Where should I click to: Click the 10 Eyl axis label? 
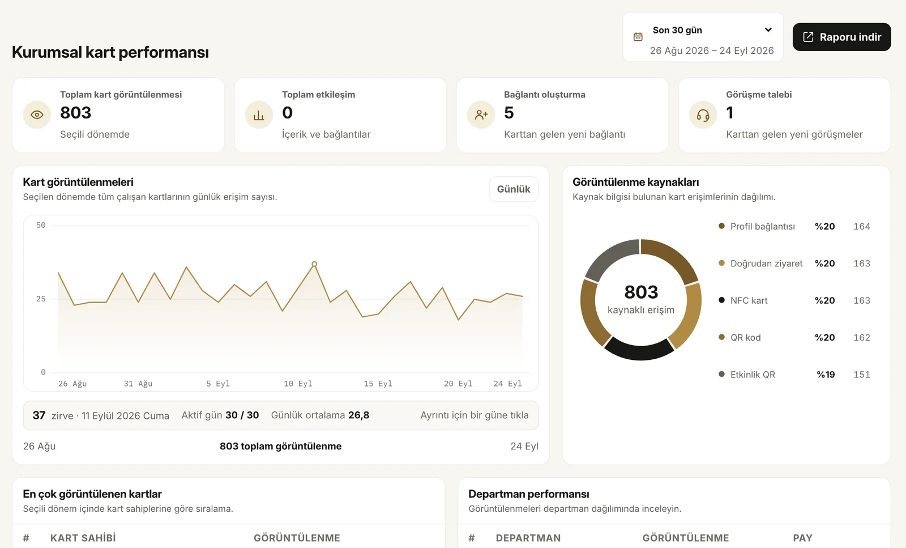pos(298,384)
